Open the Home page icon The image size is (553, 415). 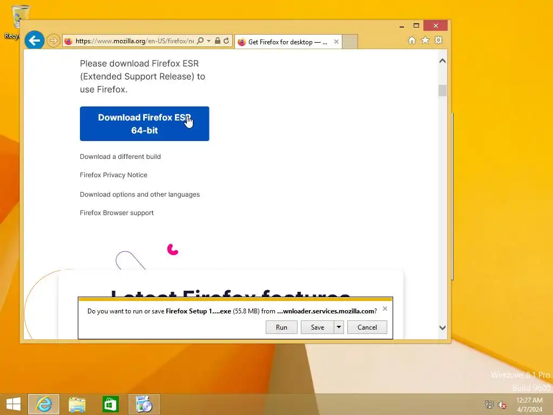412,40
